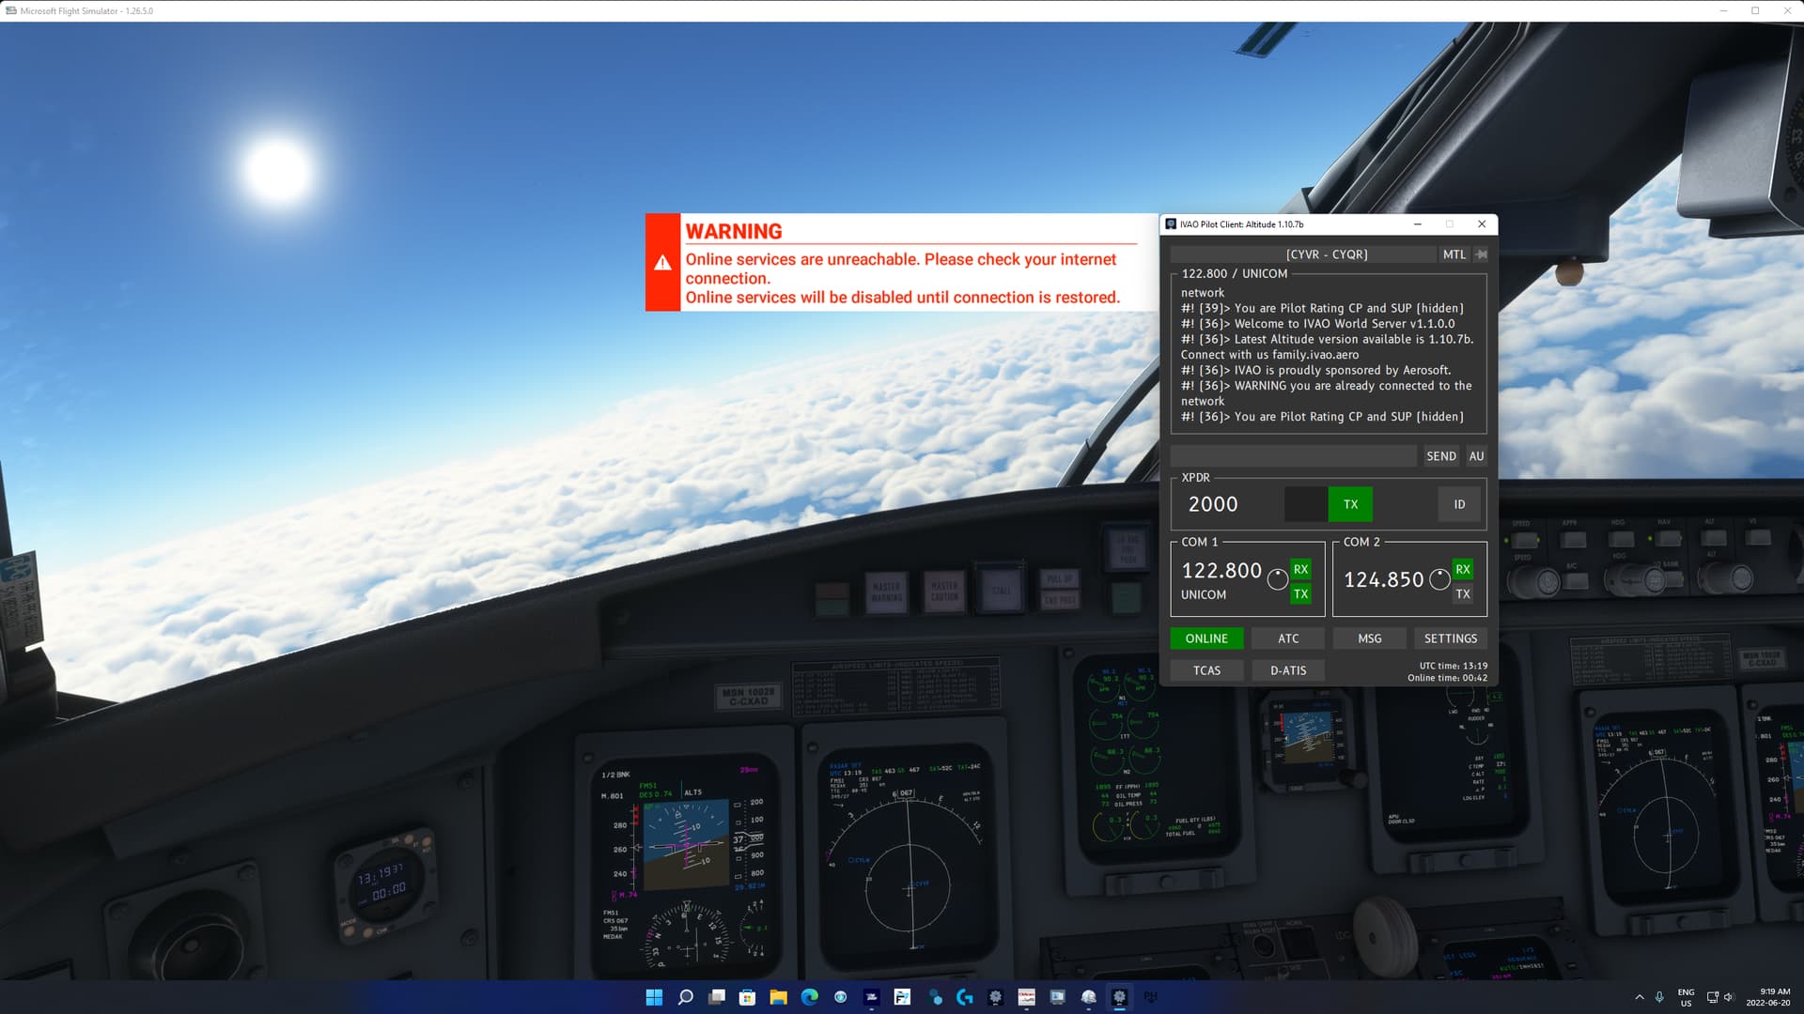Open Microsoft Store from the taskbar
Screen dimensions: 1804x1014
(x=747, y=997)
